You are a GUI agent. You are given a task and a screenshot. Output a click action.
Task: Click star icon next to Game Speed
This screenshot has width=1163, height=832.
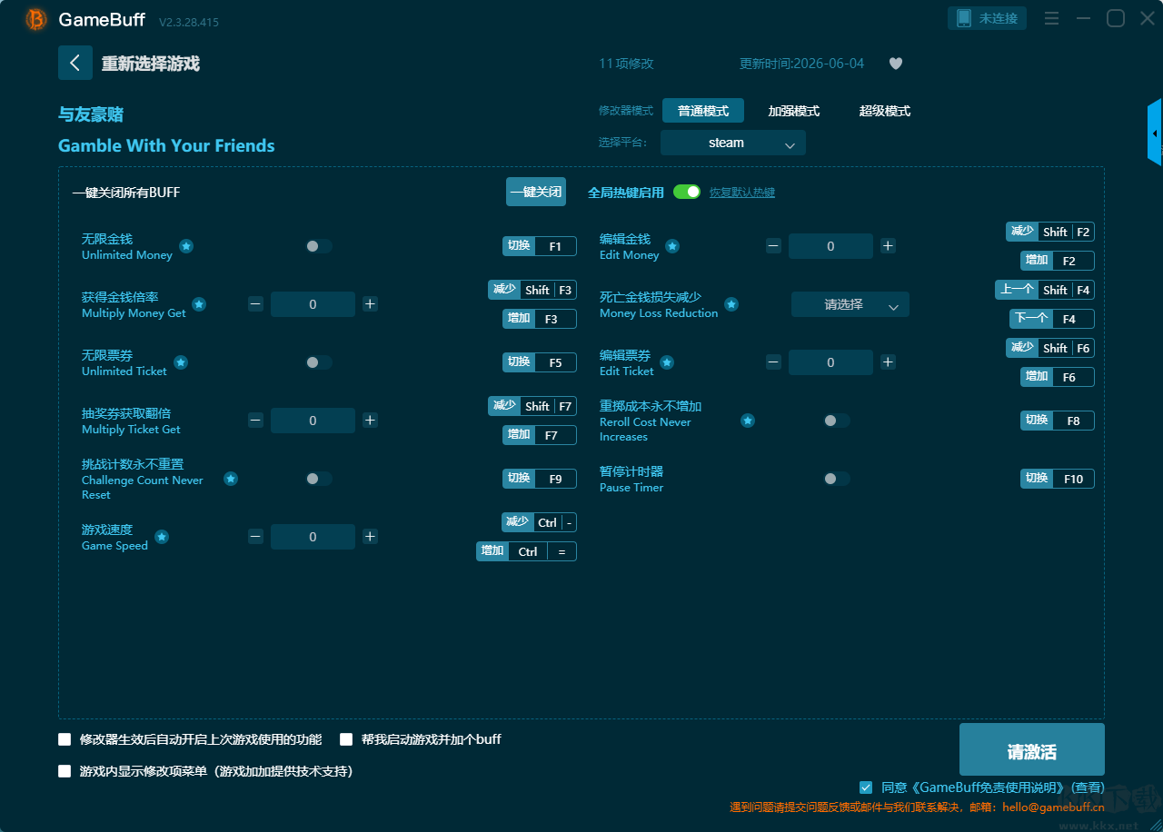162,537
